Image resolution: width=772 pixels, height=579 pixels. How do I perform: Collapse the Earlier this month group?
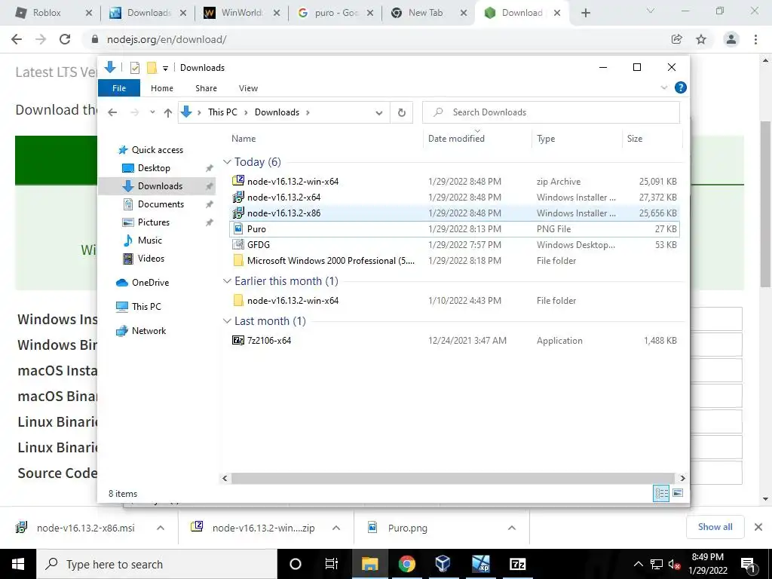227,281
